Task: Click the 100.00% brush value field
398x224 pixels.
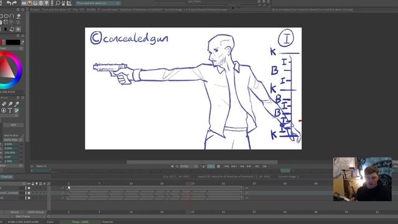Action: coord(11,153)
